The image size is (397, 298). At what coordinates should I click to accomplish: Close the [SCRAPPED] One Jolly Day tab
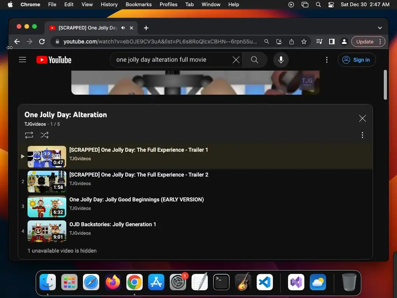[x=131, y=28]
